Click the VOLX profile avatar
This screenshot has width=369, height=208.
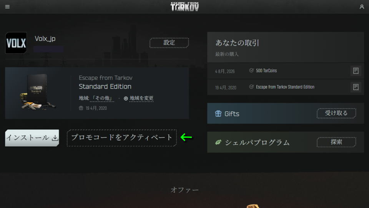click(x=16, y=43)
